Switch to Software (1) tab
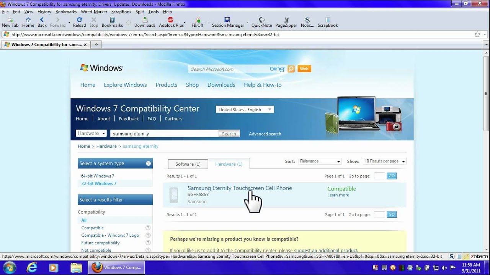490x275 pixels. pyautogui.click(x=188, y=164)
